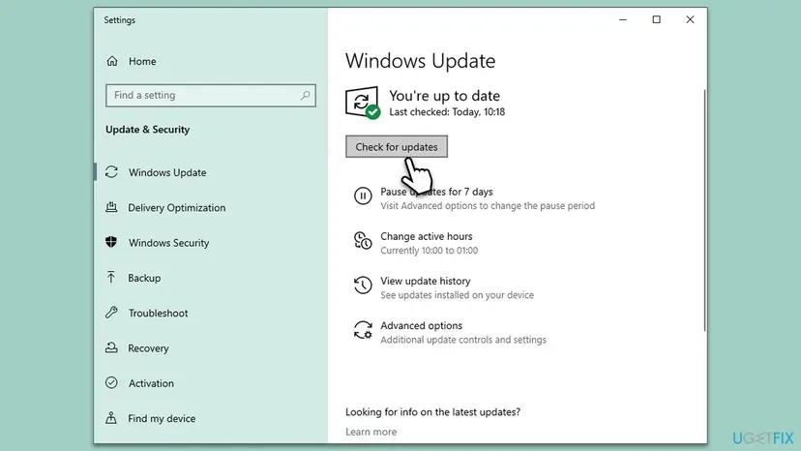801x451 pixels.
Task: Open Advanced options
Action: pos(421,325)
